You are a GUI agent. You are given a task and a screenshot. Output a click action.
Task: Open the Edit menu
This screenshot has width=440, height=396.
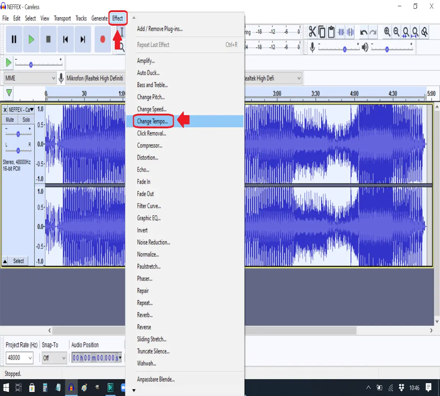17,18
